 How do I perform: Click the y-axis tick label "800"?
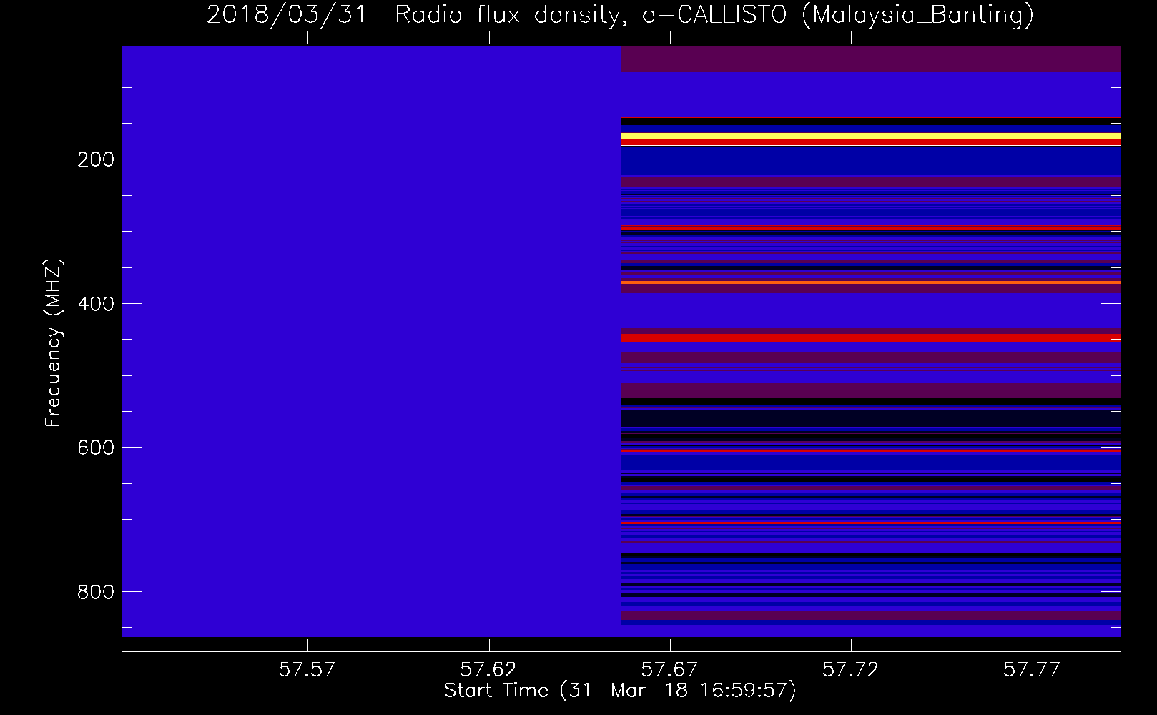click(96, 592)
